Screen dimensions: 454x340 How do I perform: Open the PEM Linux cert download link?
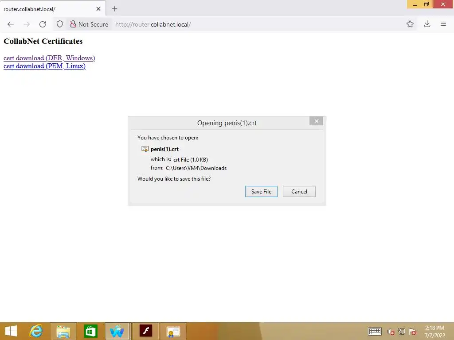coord(45,66)
